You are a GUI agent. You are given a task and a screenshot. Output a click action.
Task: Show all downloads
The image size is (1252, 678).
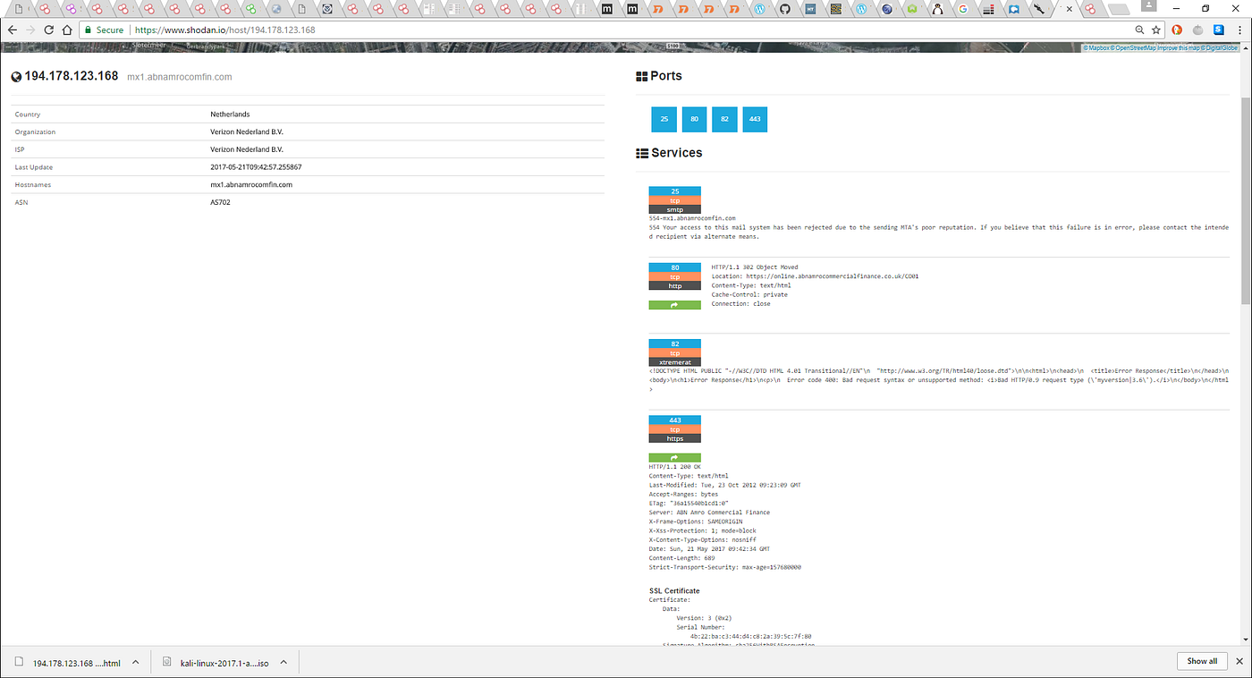point(1202,661)
